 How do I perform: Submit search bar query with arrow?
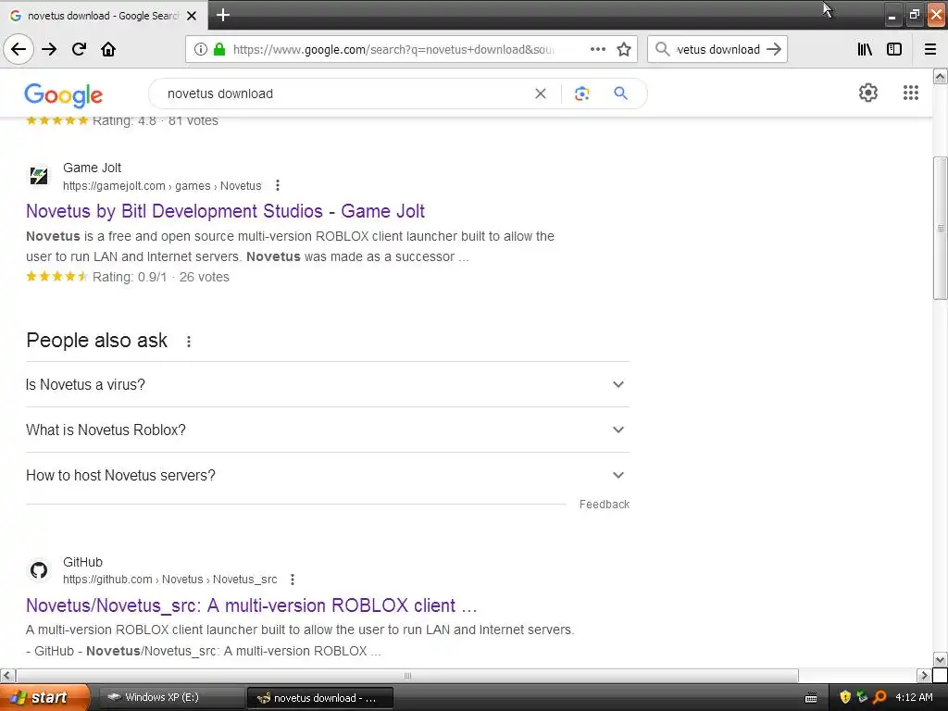774,50
